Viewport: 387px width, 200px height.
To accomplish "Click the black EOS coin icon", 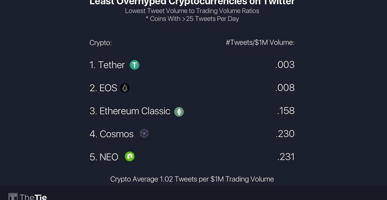I will [x=125, y=88].
